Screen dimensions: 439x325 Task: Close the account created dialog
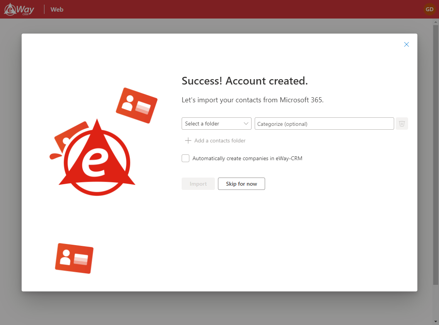click(407, 44)
